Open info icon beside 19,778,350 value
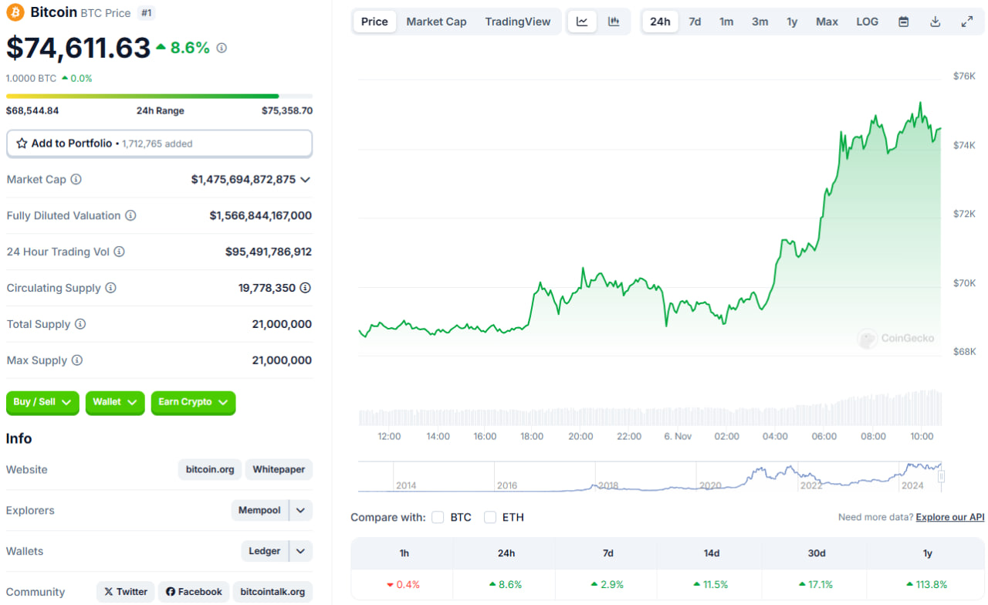Image resolution: width=988 pixels, height=605 pixels. (x=306, y=288)
